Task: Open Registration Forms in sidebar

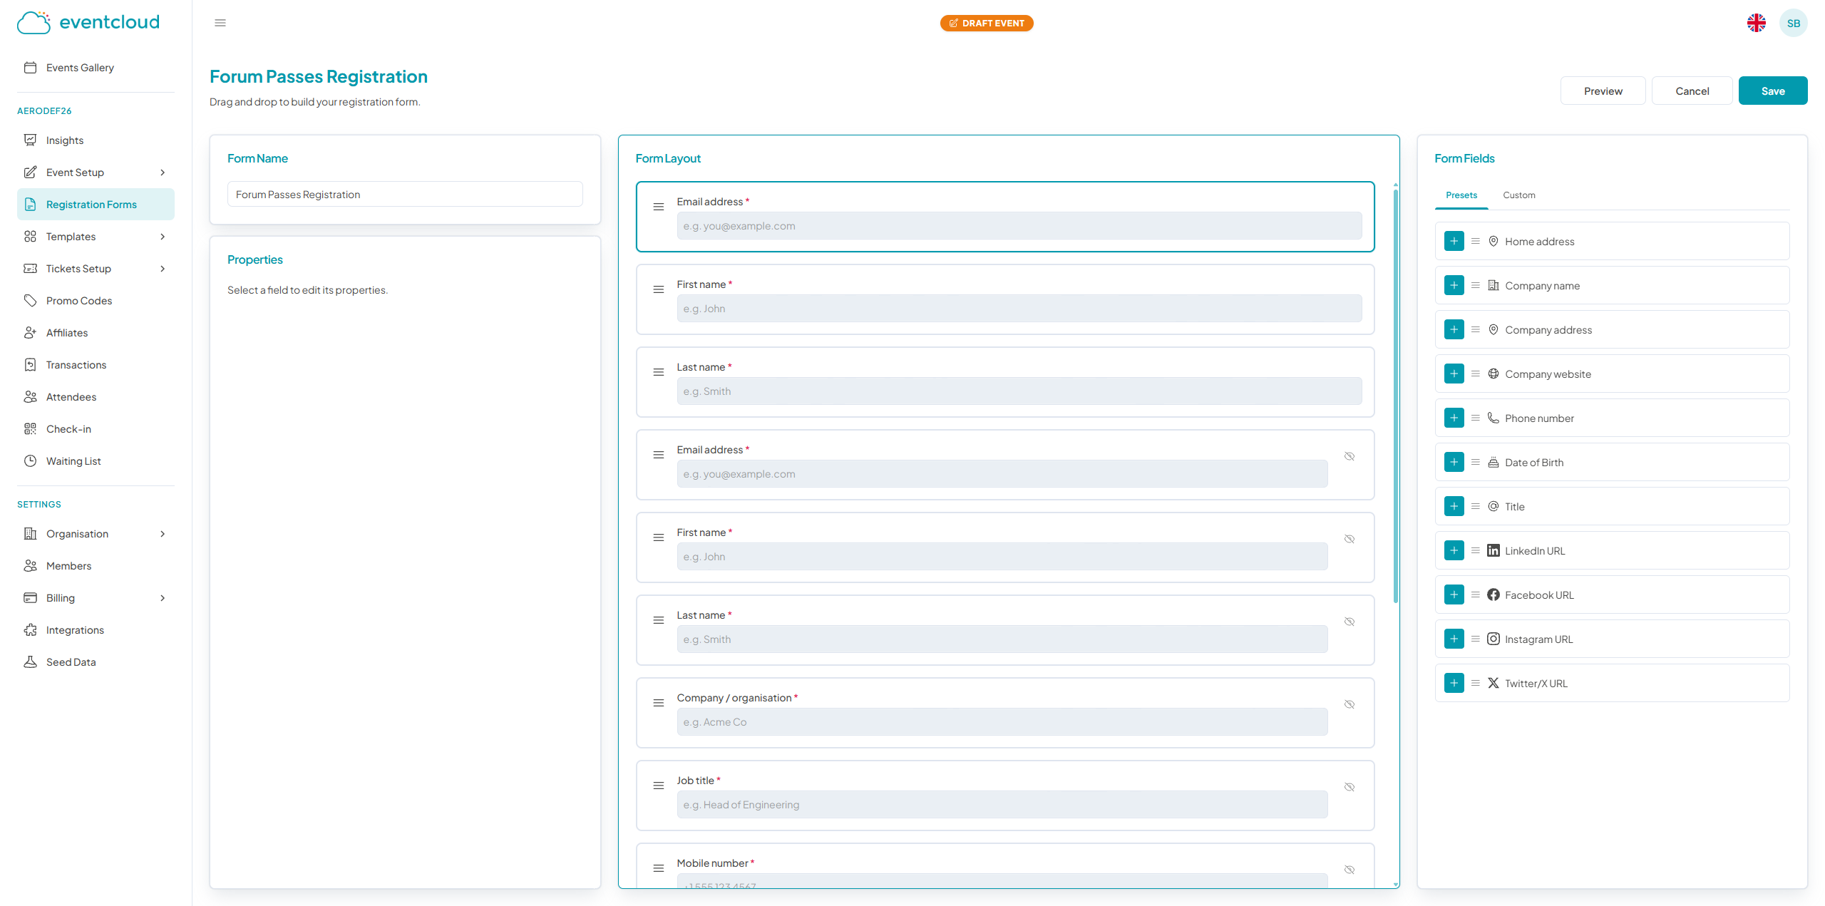Action: [x=96, y=205]
